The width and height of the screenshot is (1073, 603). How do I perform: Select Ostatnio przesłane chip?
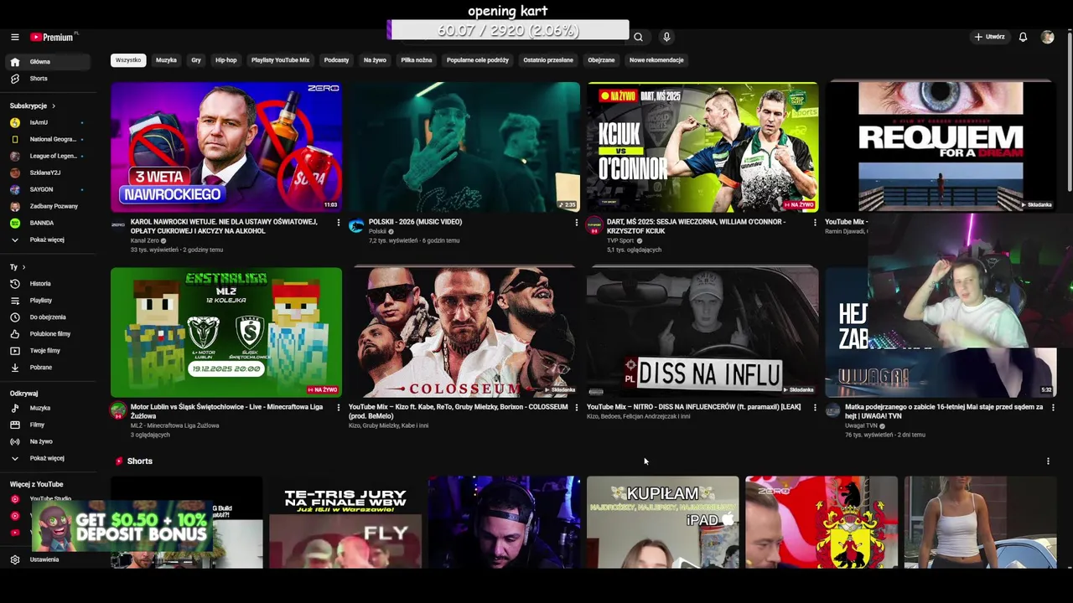coord(548,60)
